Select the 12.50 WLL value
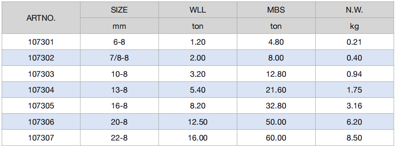 tap(198, 122)
